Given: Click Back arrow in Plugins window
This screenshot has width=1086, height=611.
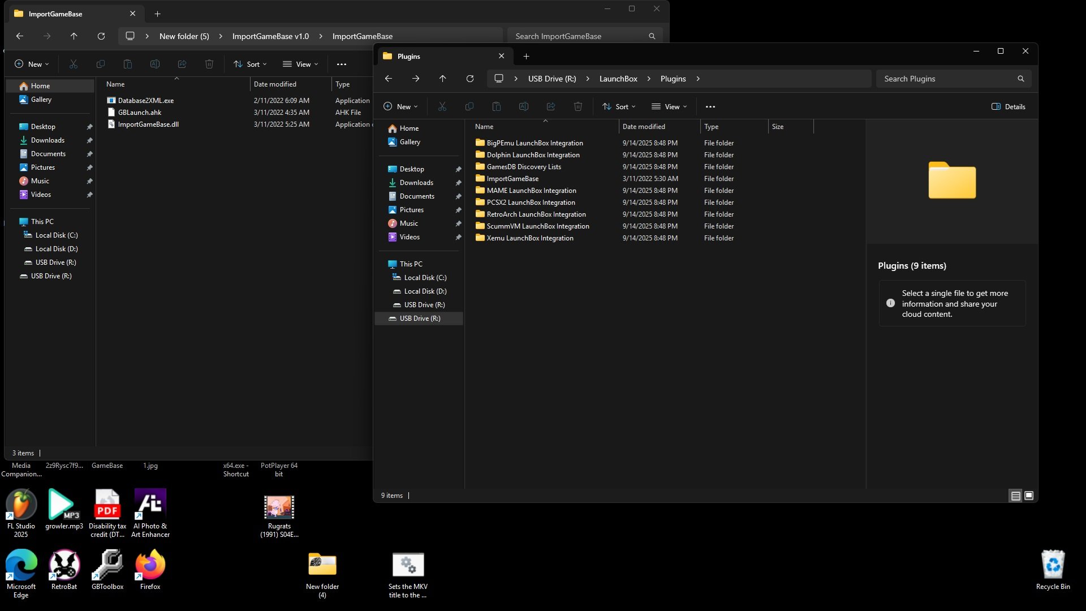Looking at the screenshot, I should 389,79.
